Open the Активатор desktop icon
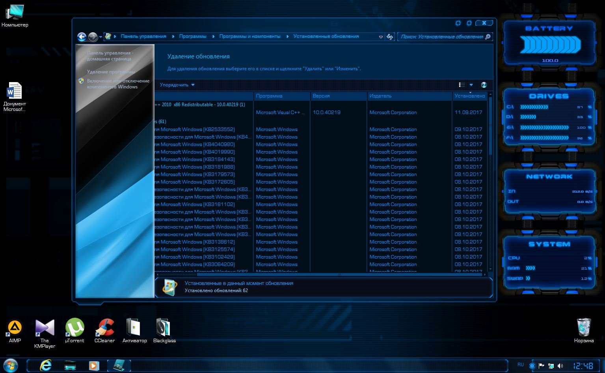The image size is (605, 373). pyautogui.click(x=134, y=331)
